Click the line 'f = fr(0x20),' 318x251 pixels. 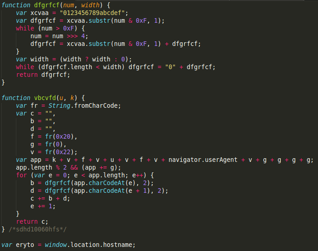click(x=54, y=136)
